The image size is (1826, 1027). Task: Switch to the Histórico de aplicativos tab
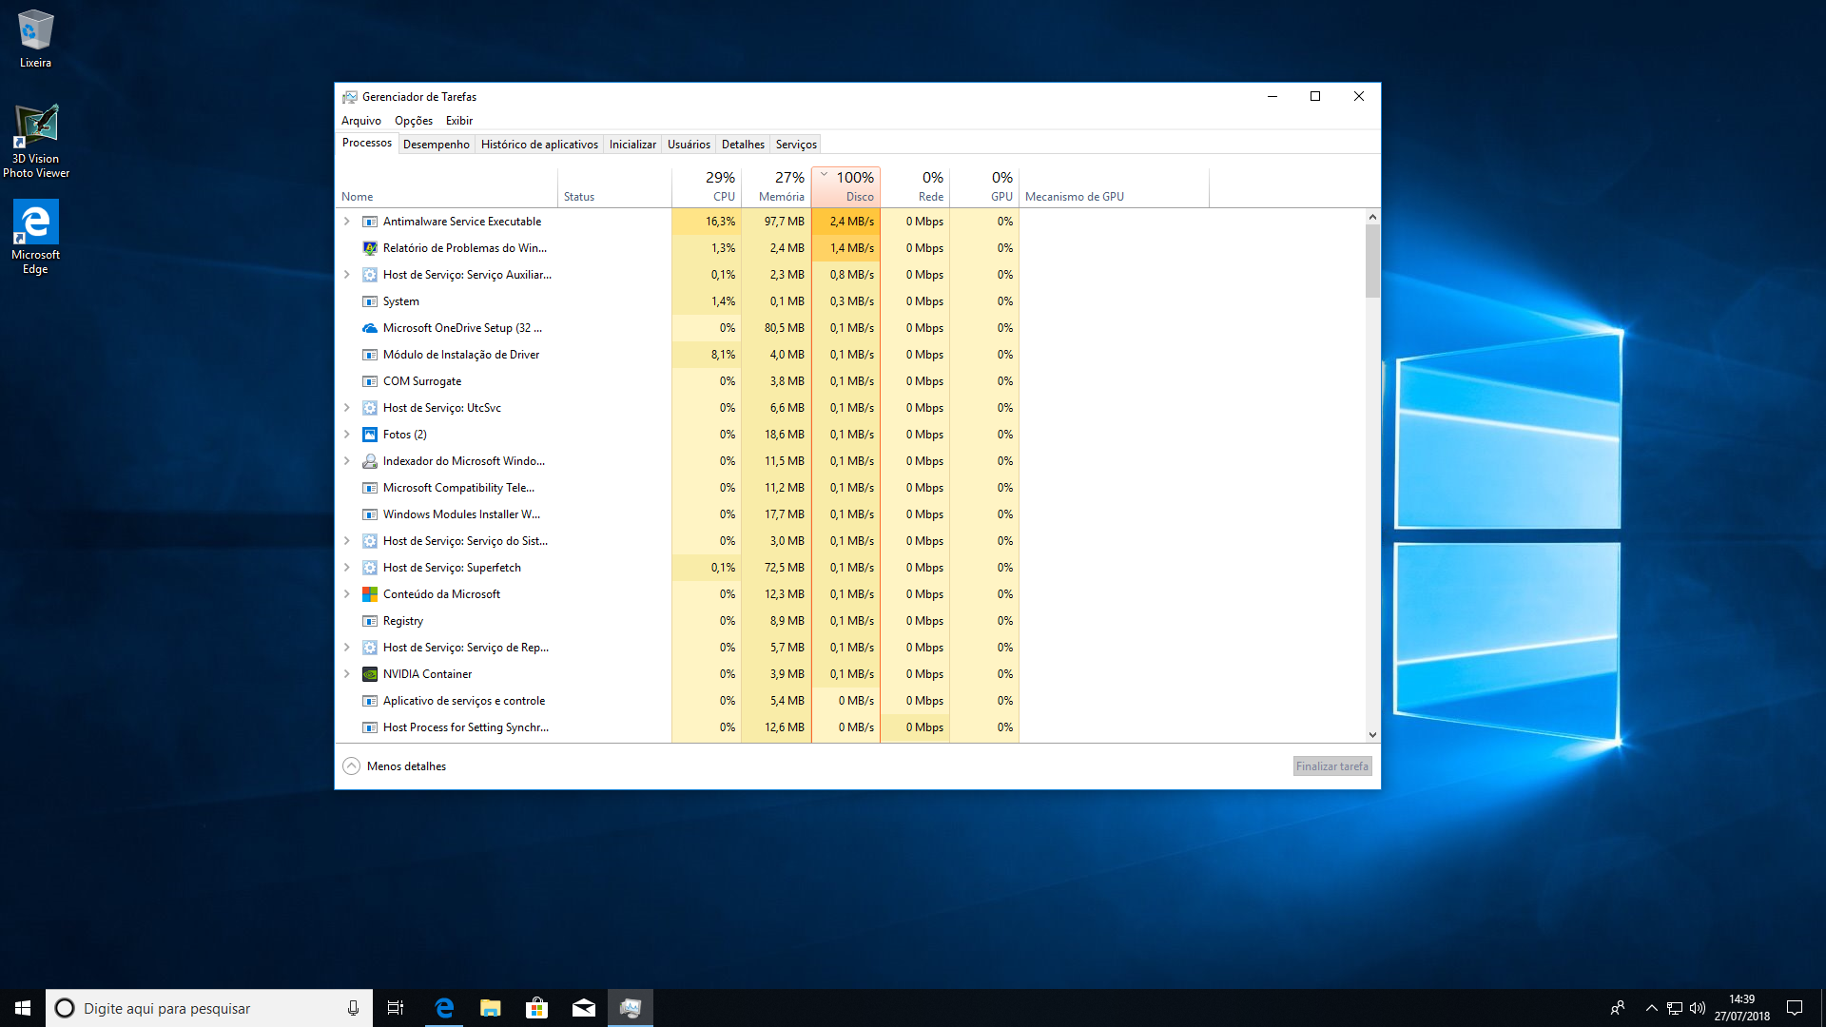(539, 145)
